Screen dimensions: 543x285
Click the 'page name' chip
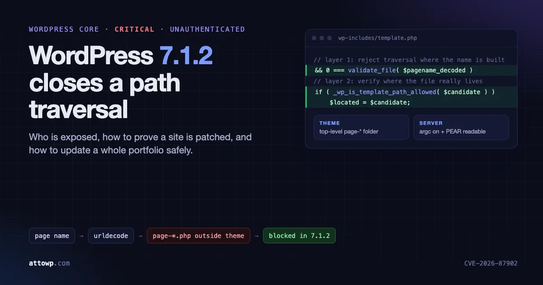click(52, 236)
